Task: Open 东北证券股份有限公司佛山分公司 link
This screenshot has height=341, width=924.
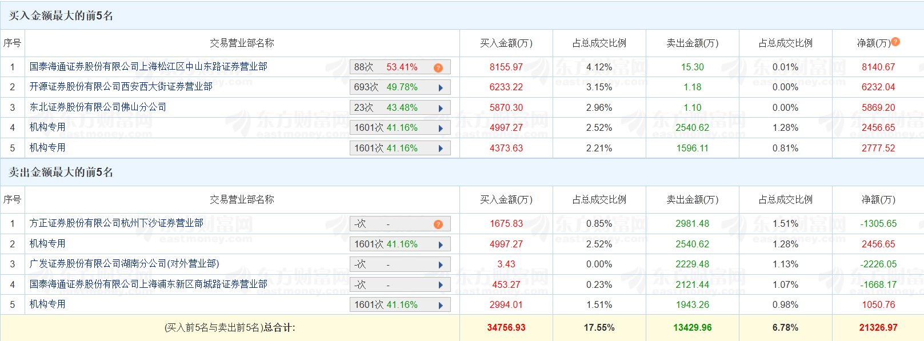Action: [x=98, y=107]
